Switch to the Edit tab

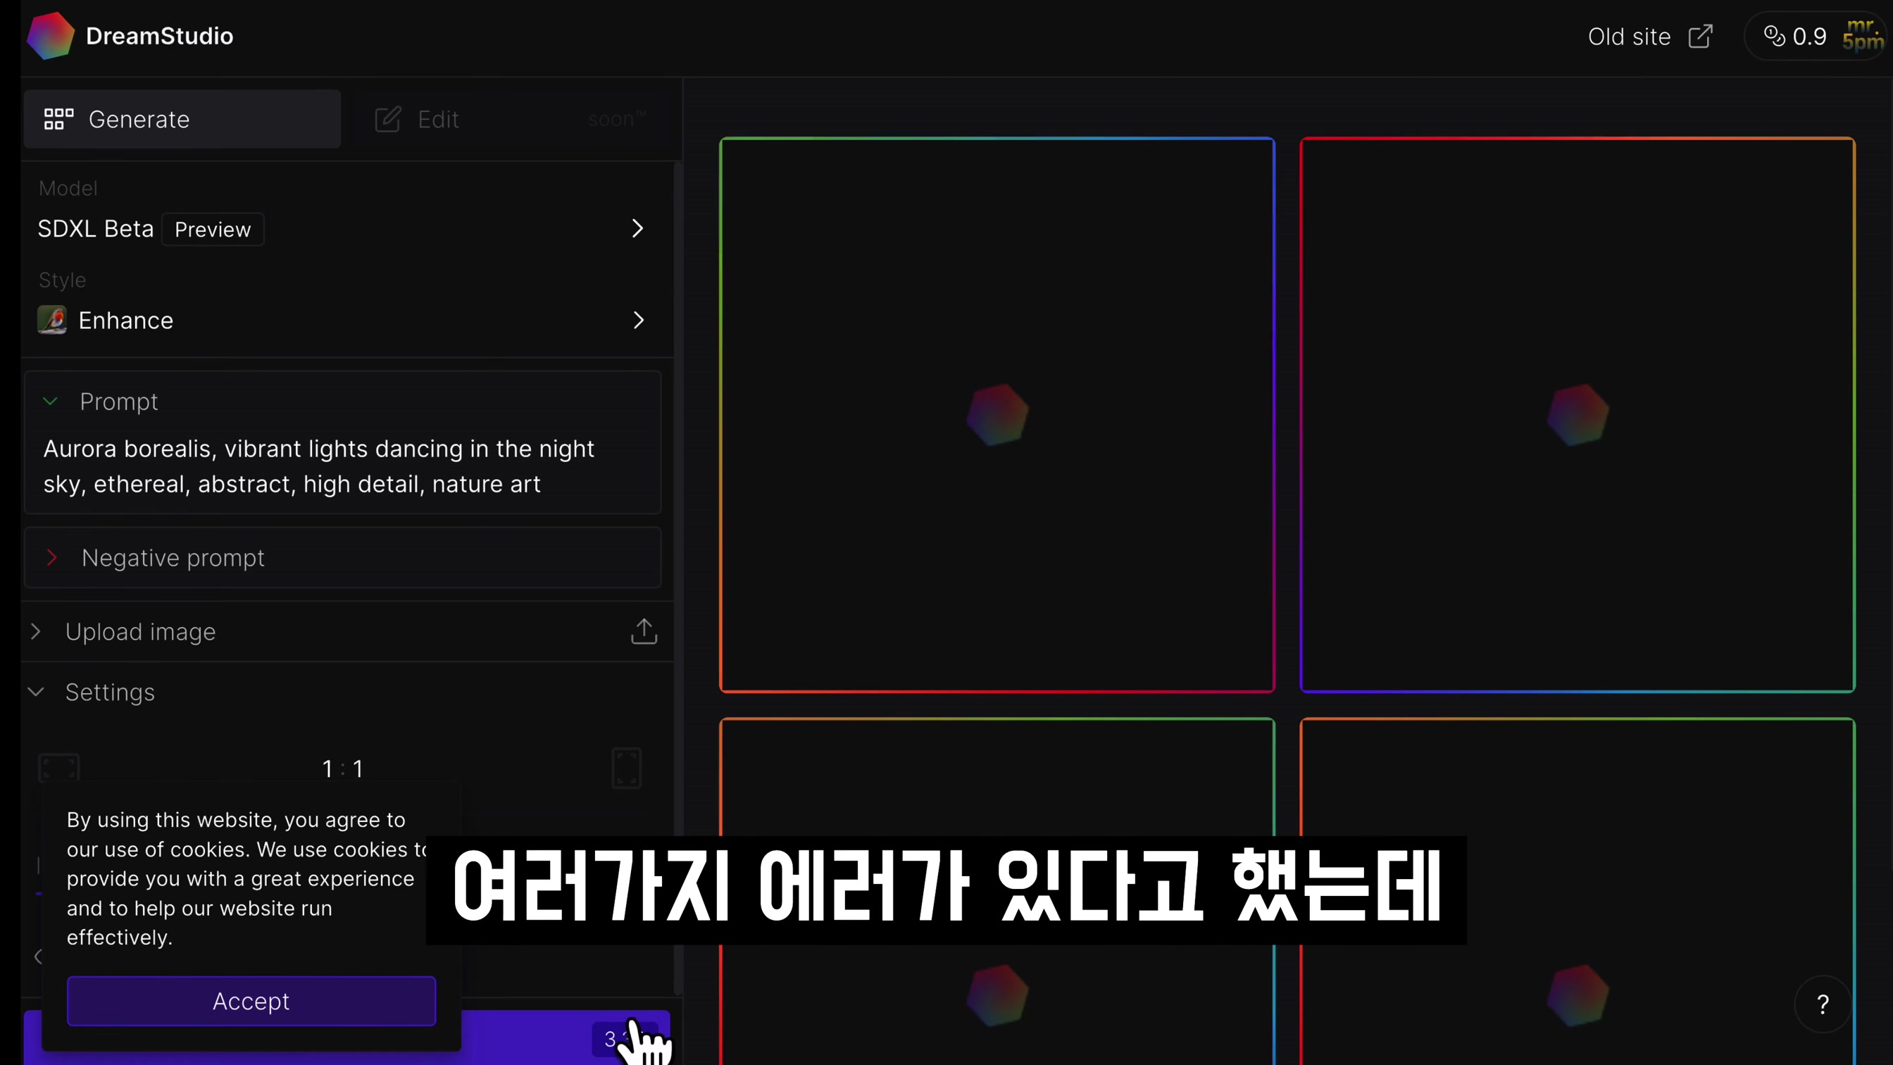click(510, 119)
